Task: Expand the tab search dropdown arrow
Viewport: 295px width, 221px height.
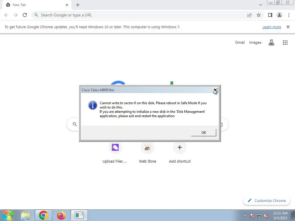Action: [260, 5]
